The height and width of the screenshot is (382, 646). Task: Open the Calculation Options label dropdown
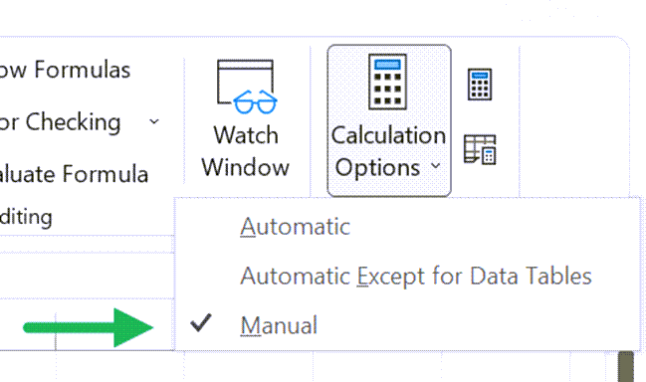point(388,151)
